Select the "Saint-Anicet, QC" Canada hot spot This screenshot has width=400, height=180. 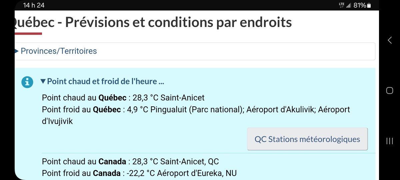coord(190,162)
